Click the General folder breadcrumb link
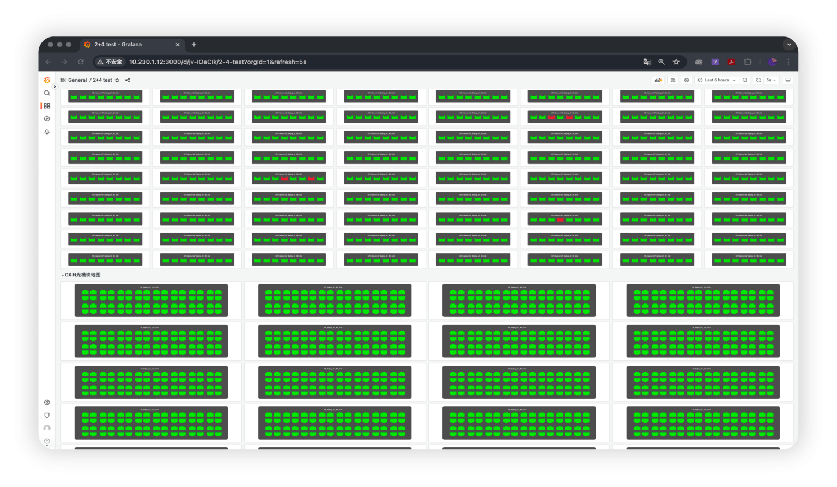Image resolution: width=837 pixels, height=487 pixels. pos(77,80)
